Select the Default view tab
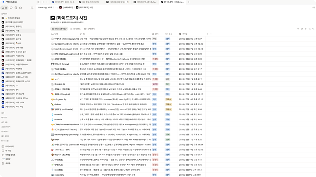Image resolution: width=316 pixels, height=177 pixels. (x=59, y=29)
